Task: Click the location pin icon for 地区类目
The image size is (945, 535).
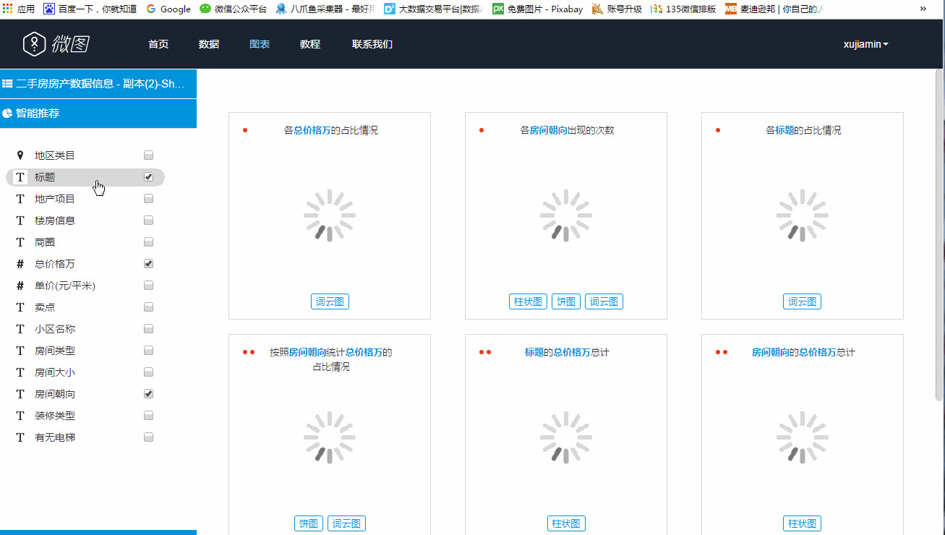Action: pos(20,155)
